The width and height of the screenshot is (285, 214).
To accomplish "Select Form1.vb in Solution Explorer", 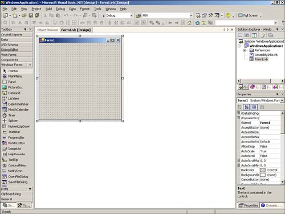I will (261, 59).
